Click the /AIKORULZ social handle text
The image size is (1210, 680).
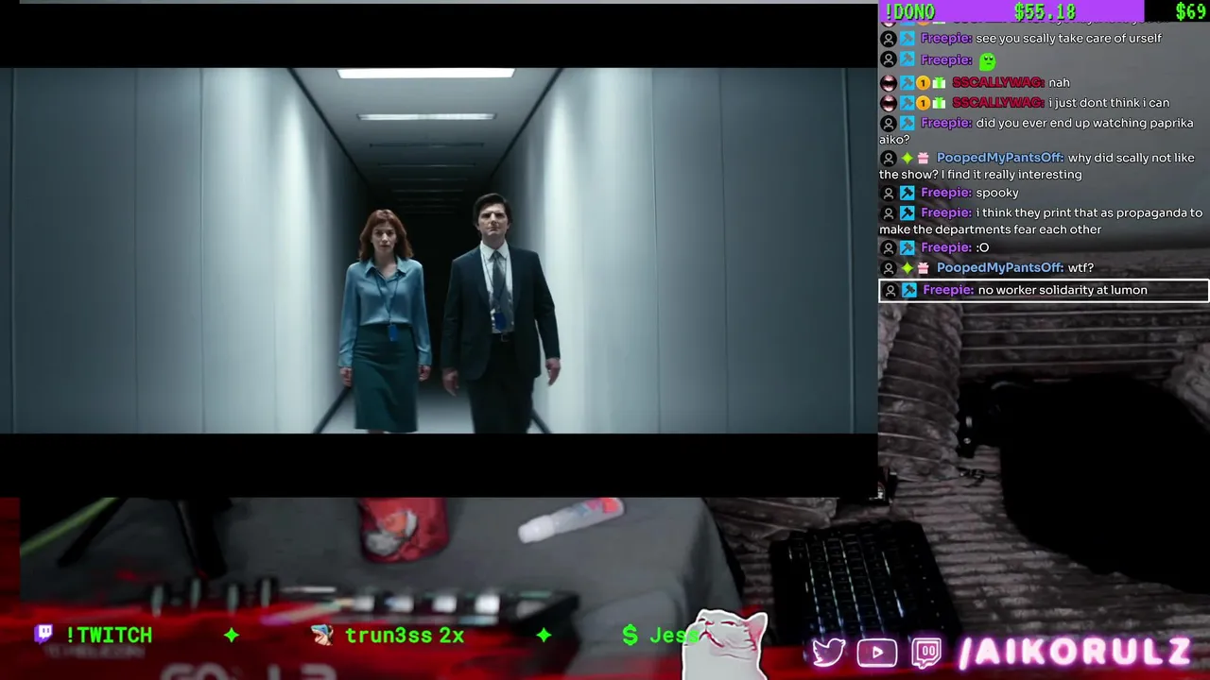click(x=1073, y=652)
